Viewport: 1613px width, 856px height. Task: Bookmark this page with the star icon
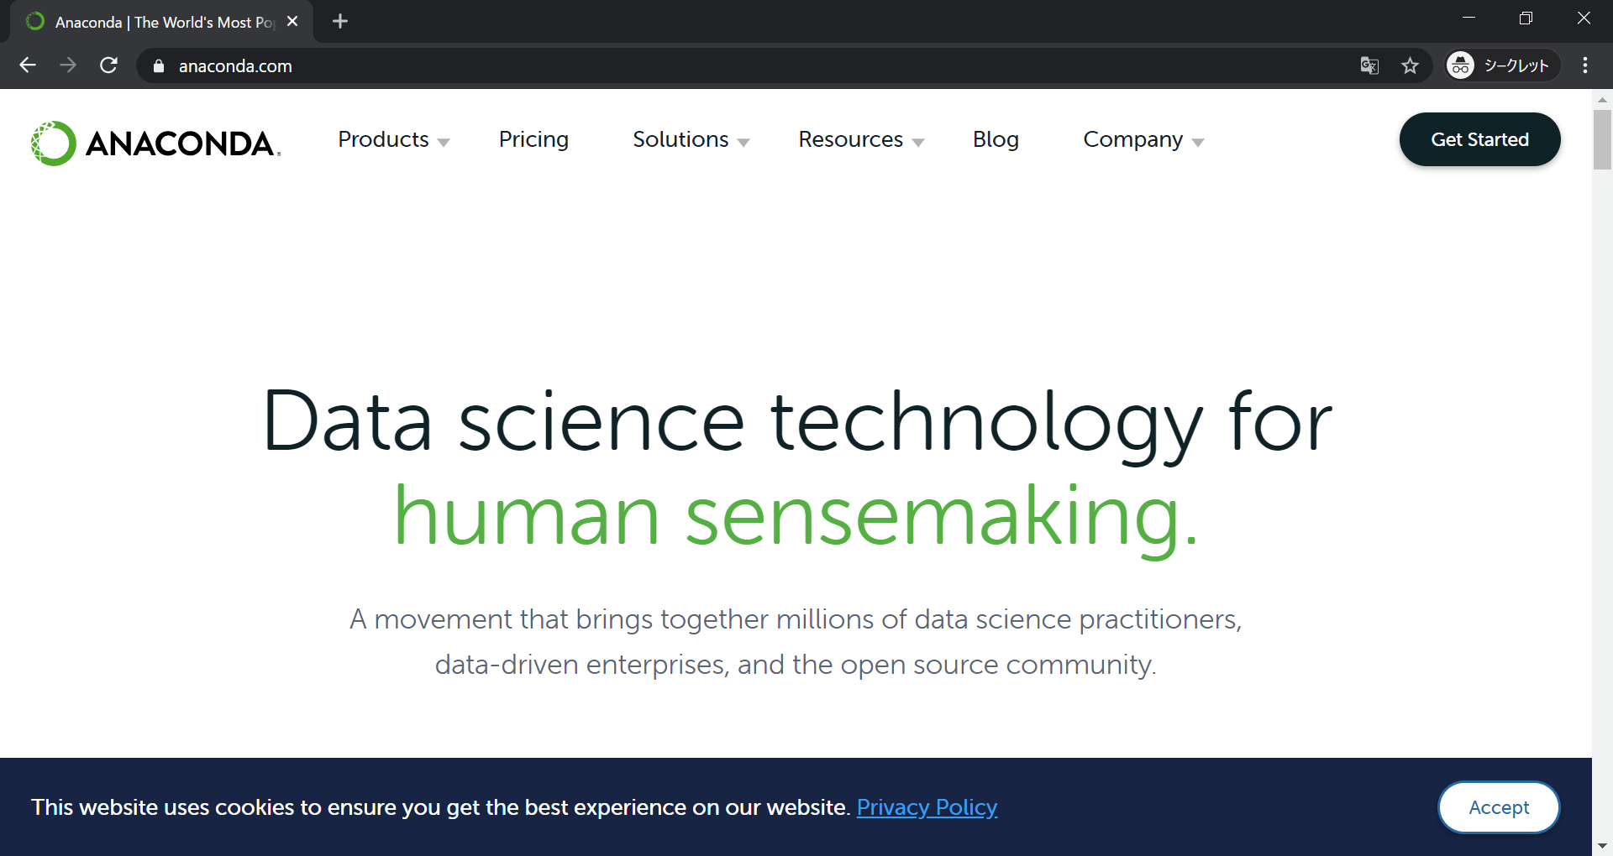(1410, 65)
